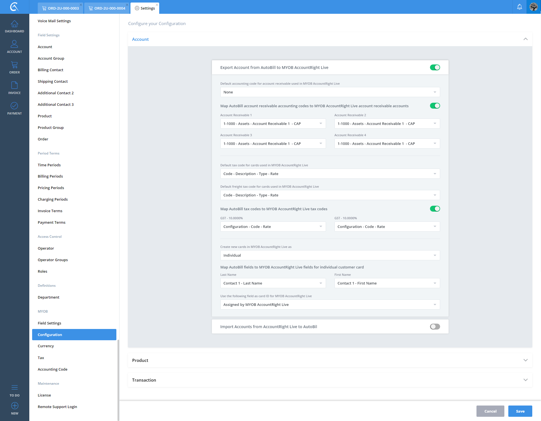This screenshot has height=421, width=541.
Task: Switch to the ORD-2U-000-0003 tab
Action: [63, 8]
